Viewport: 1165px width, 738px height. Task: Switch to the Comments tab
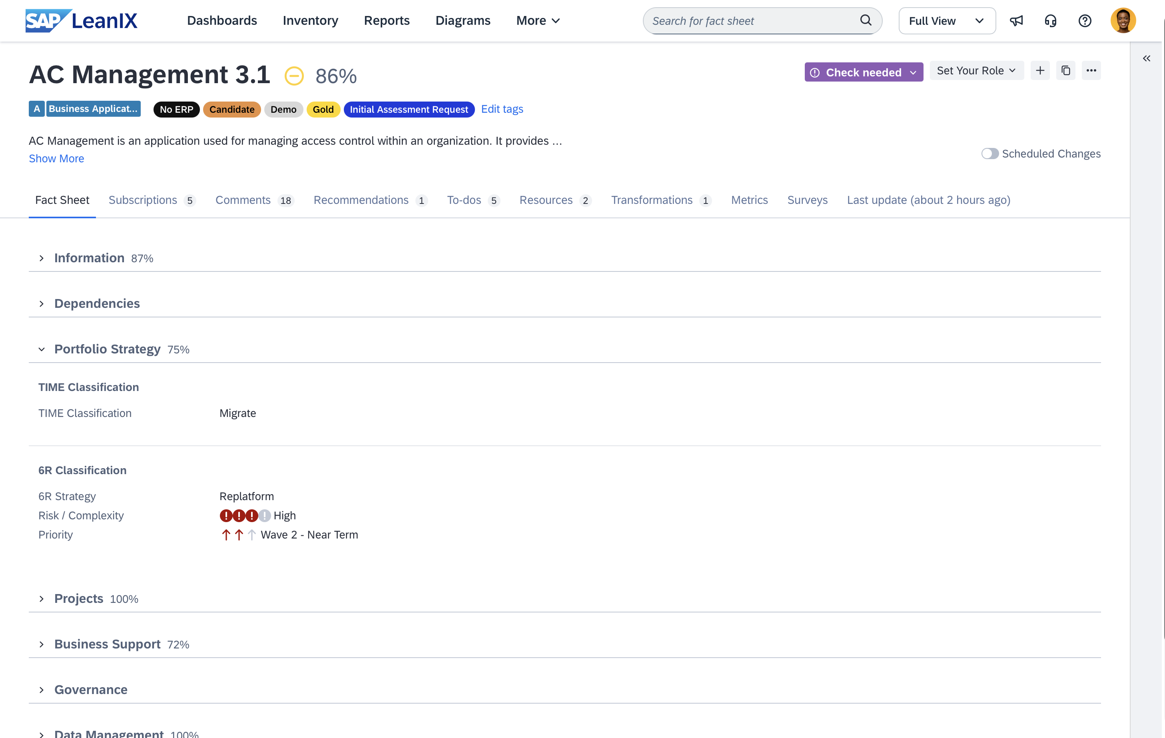pyautogui.click(x=255, y=200)
